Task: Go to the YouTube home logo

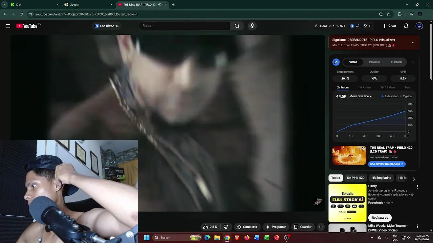Action: click(27, 26)
